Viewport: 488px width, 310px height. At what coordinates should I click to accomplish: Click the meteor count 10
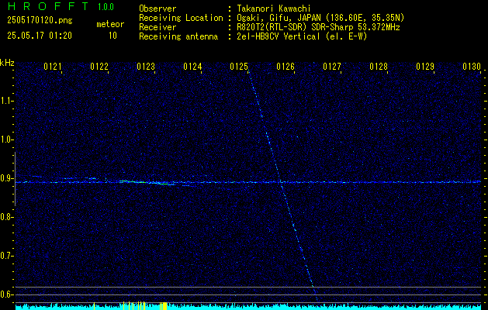(112, 36)
